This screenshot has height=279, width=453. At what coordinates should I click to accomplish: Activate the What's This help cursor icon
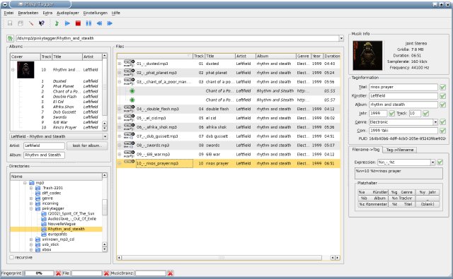(42, 23)
